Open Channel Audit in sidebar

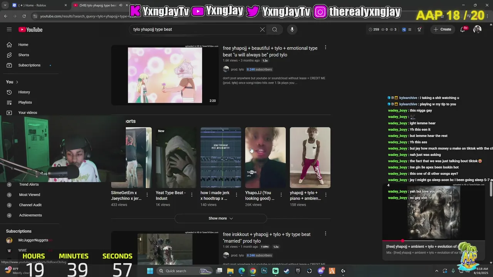click(30, 205)
